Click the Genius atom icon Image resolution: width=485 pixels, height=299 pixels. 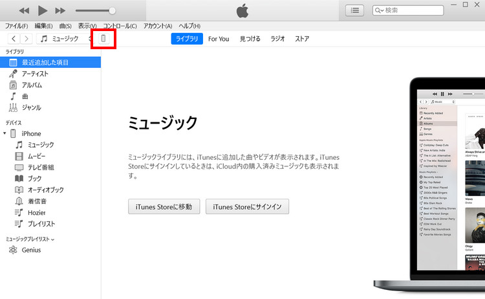pos(13,250)
